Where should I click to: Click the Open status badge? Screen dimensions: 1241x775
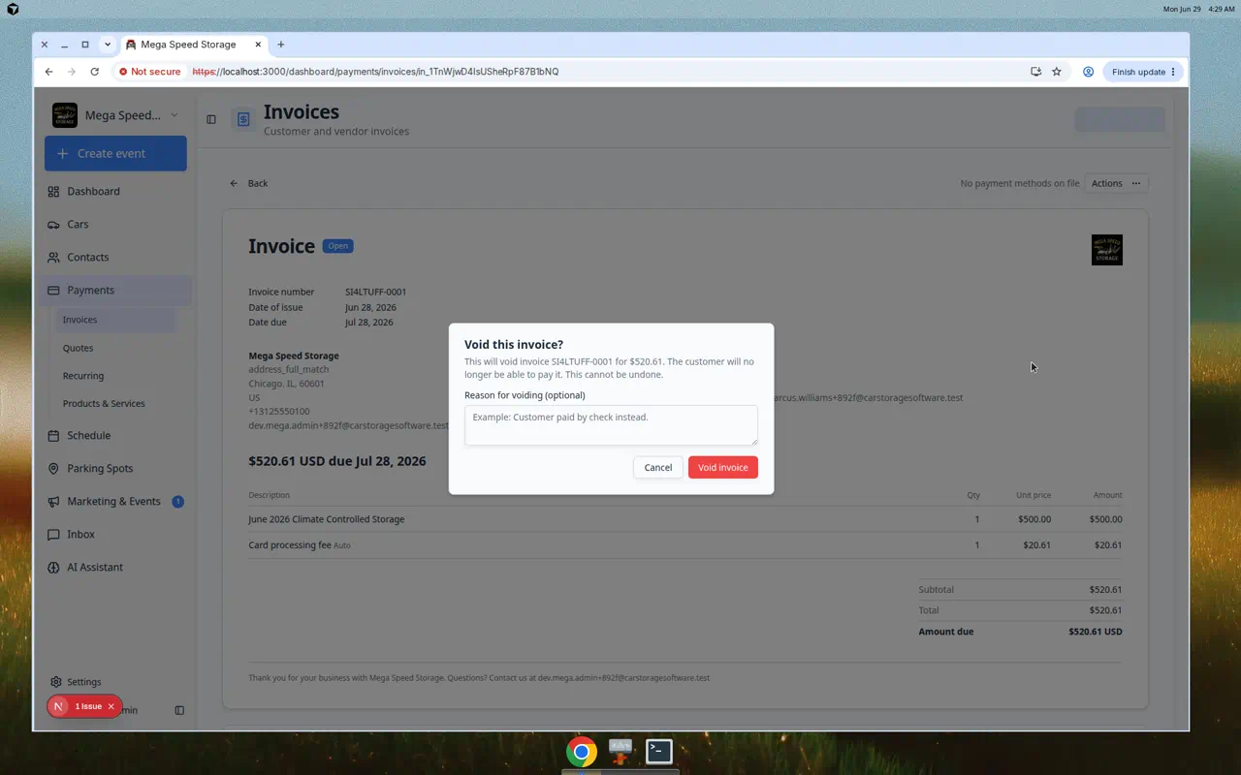(x=338, y=246)
